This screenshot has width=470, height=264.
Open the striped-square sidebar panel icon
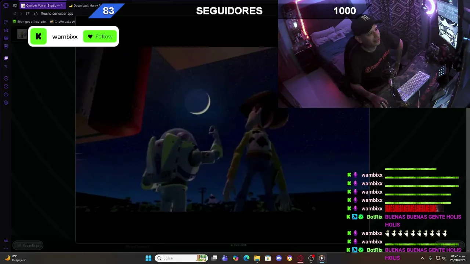(6, 38)
